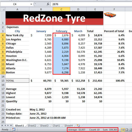
Task: Switch to the Sheet2 tab
Action: pyautogui.click(x=32, y=126)
